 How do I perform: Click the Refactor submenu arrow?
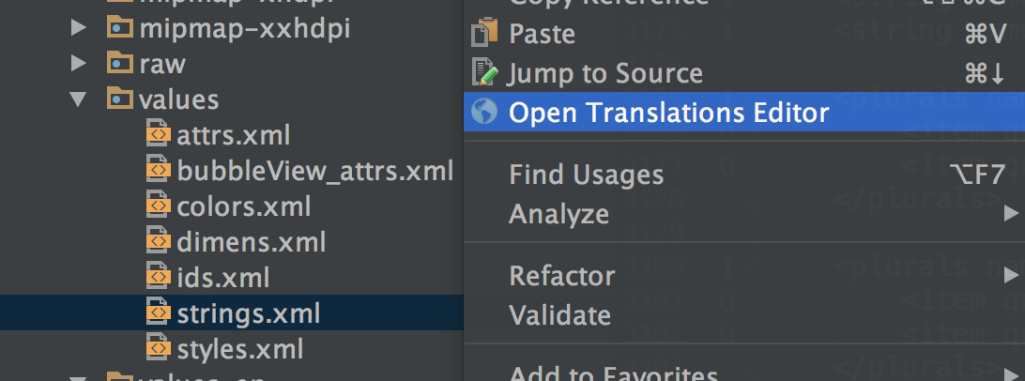click(x=1011, y=275)
